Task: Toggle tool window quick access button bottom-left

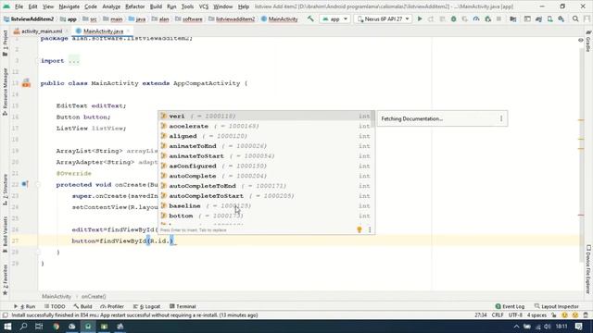Action: (x=5, y=314)
